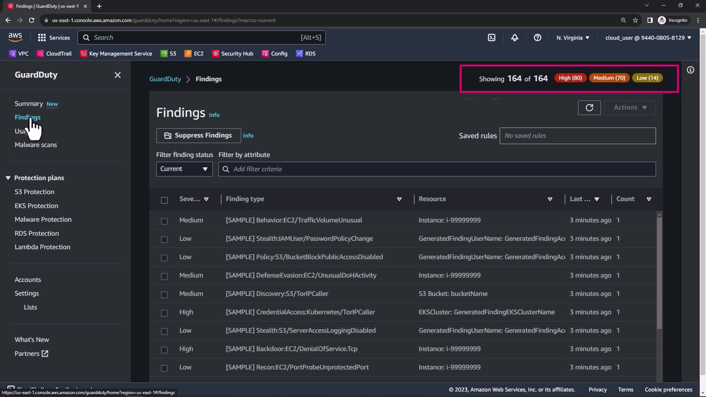Open the Services grid menu

pyautogui.click(x=54, y=37)
